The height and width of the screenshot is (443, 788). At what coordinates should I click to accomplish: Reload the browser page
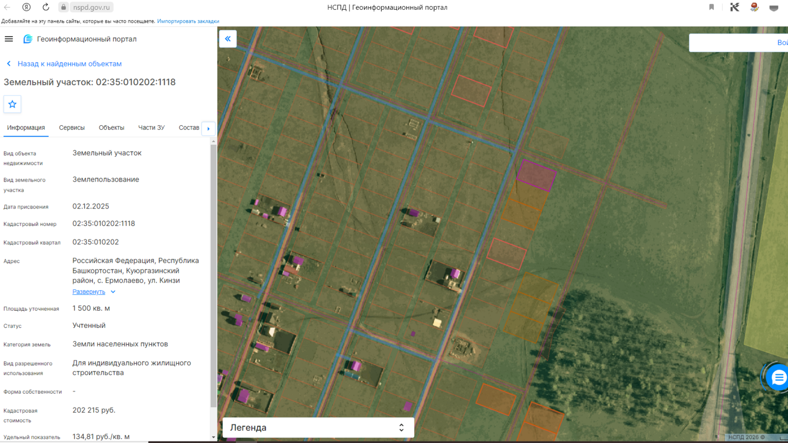pyautogui.click(x=46, y=7)
